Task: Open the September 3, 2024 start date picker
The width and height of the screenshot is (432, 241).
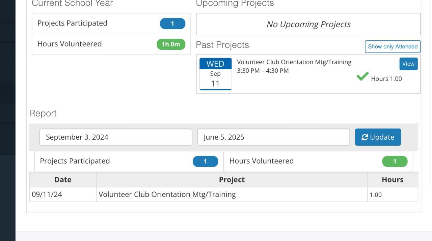Action: click(x=115, y=137)
